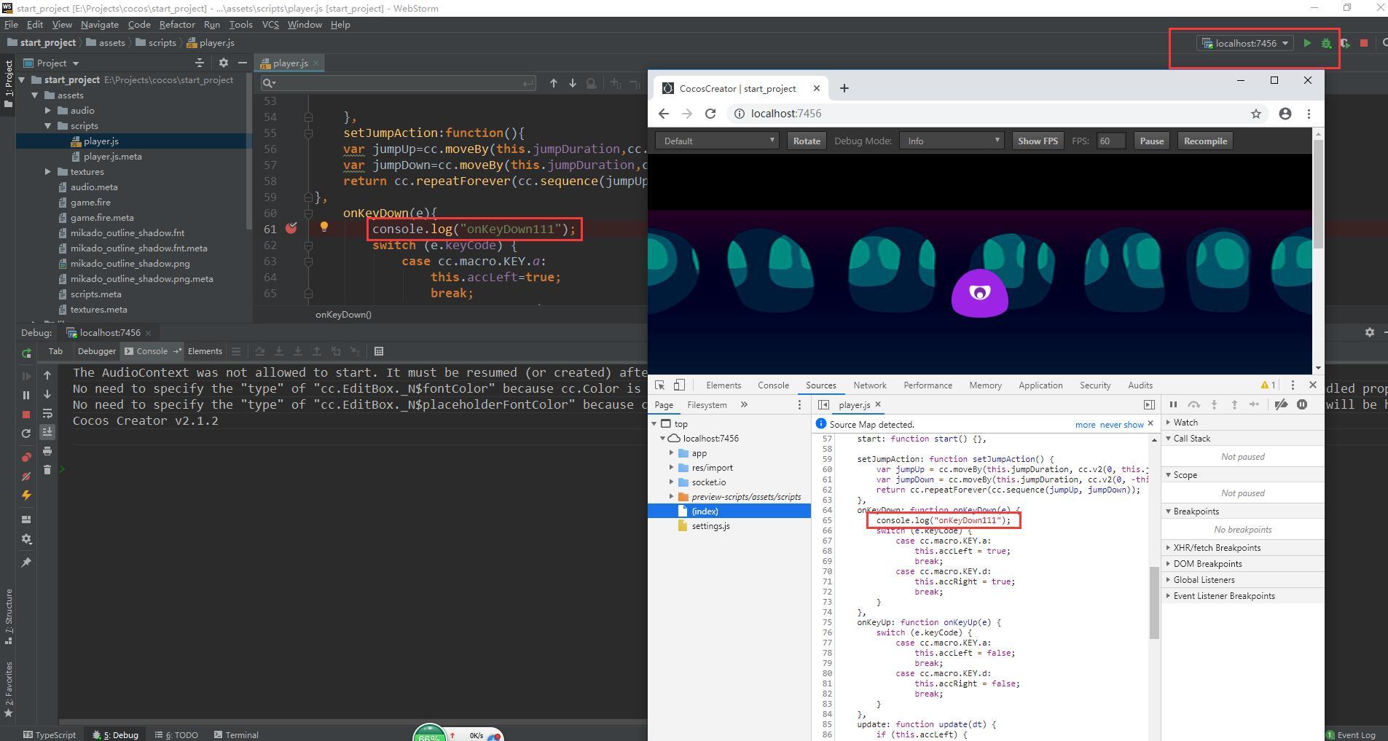Switch to the Network tab in DevTools
Screen dimensions: 1388x741
point(870,385)
